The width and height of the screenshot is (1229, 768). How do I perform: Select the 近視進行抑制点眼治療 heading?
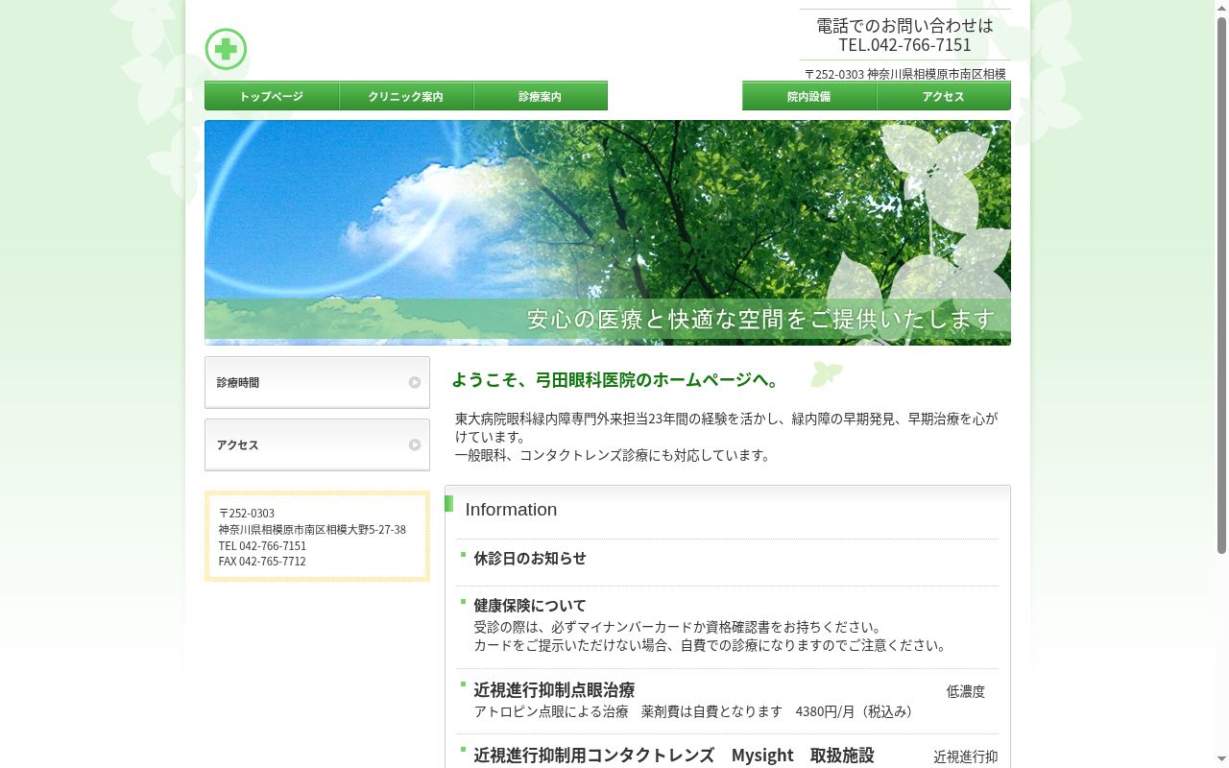coord(554,689)
